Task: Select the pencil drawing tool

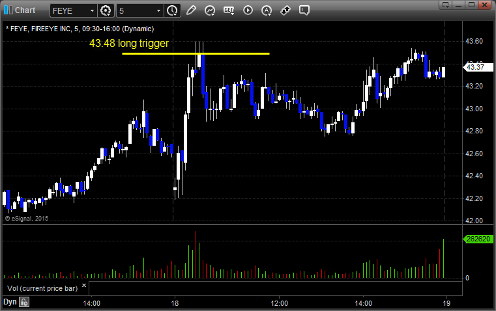Action: coord(191,10)
